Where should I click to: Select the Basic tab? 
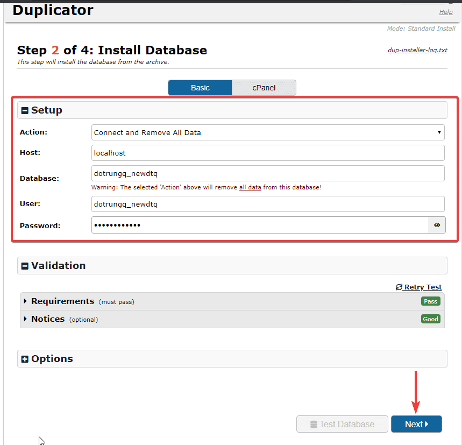[200, 87]
